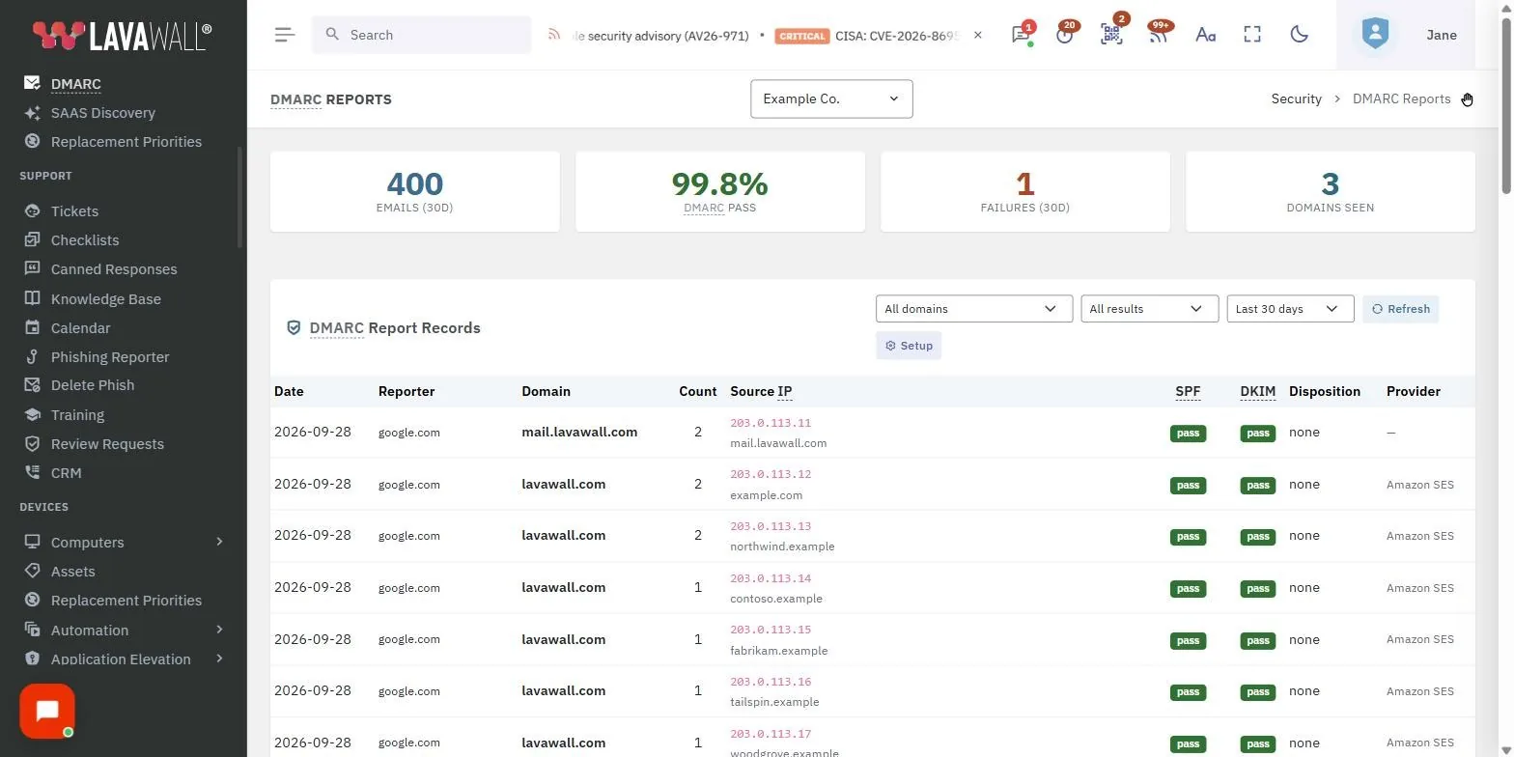Open the Aa font size control
The height and width of the screenshot is (757, 1514).
click(x=1205, y=35)
